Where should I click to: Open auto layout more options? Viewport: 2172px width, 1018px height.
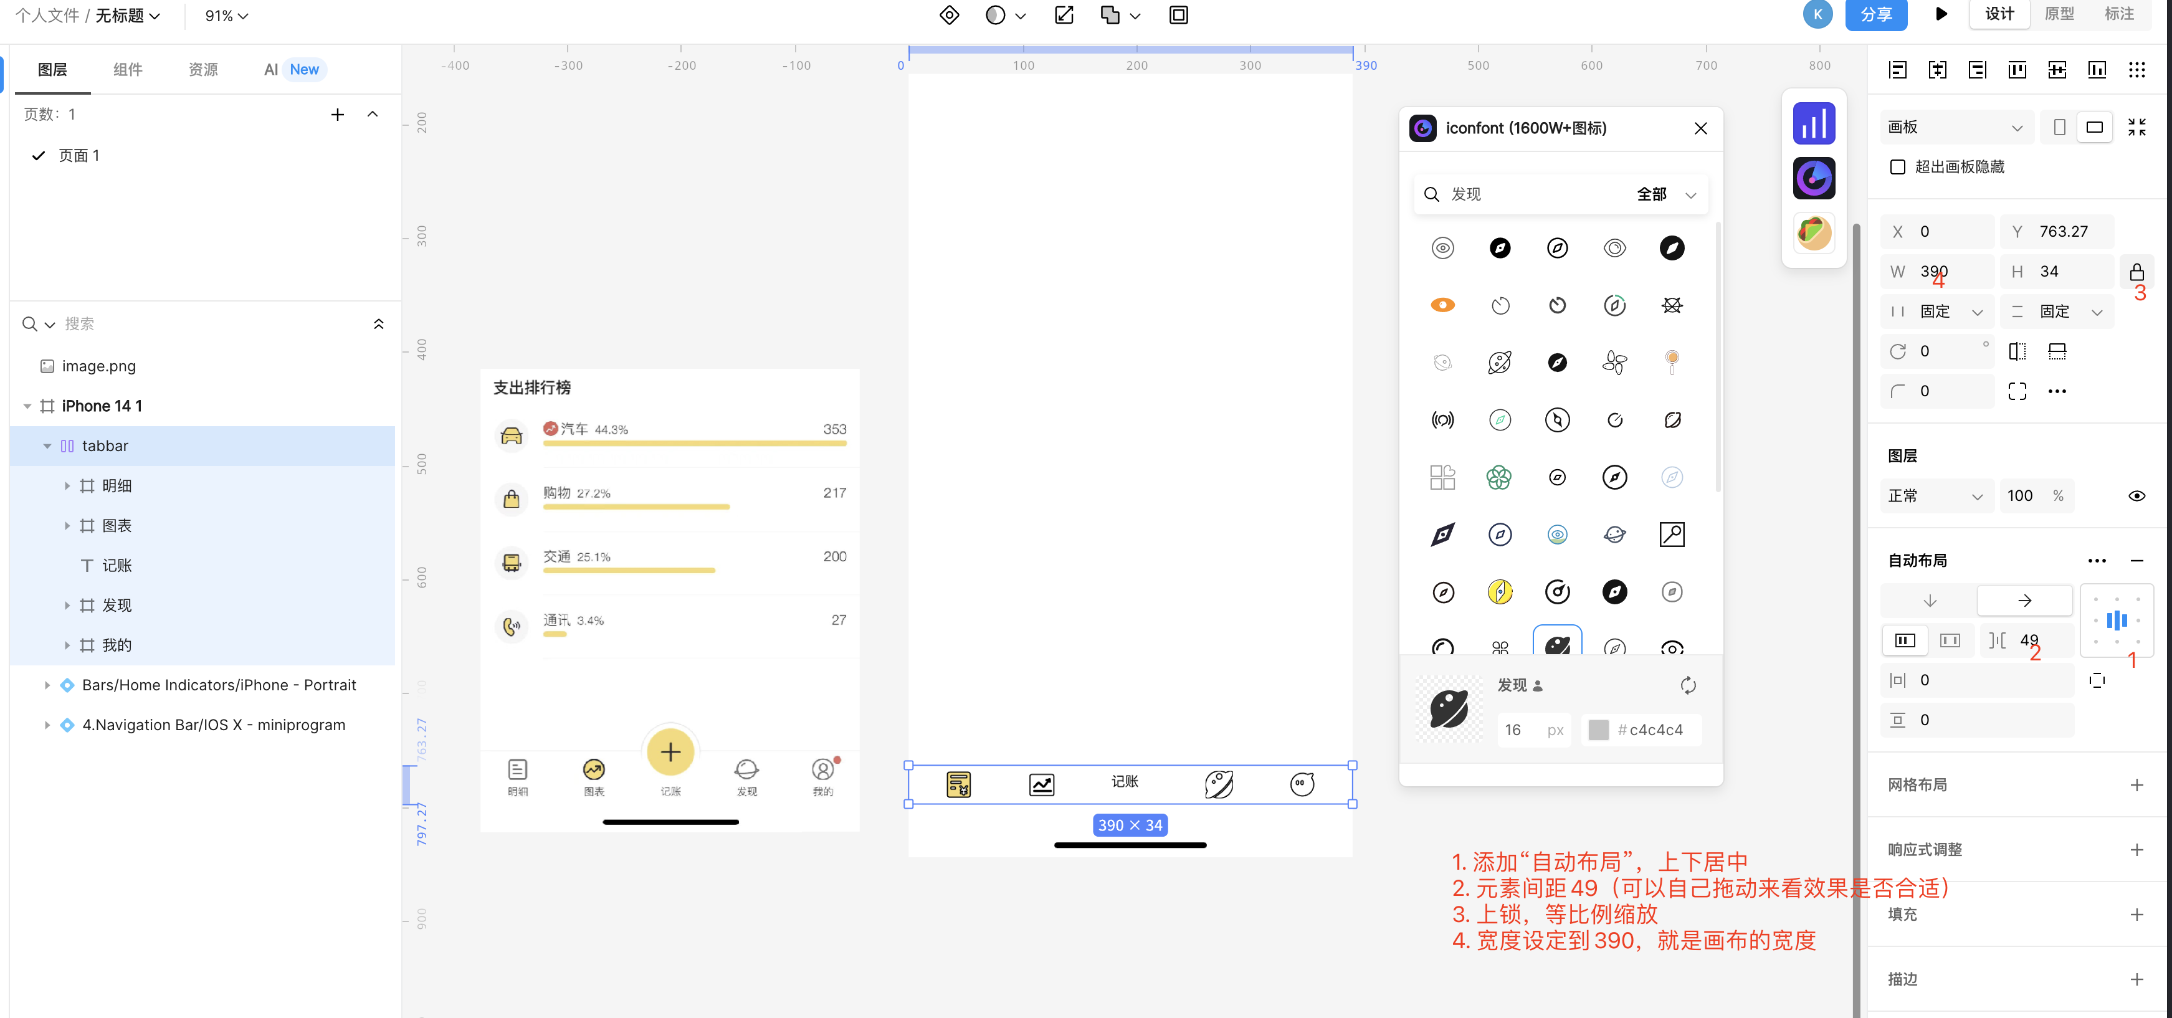click(x=2096, y=561)
